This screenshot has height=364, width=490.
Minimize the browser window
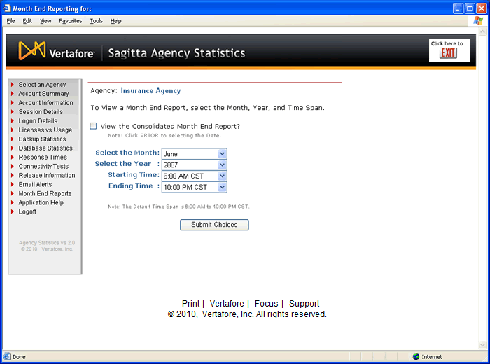click(x=458, y=8)
